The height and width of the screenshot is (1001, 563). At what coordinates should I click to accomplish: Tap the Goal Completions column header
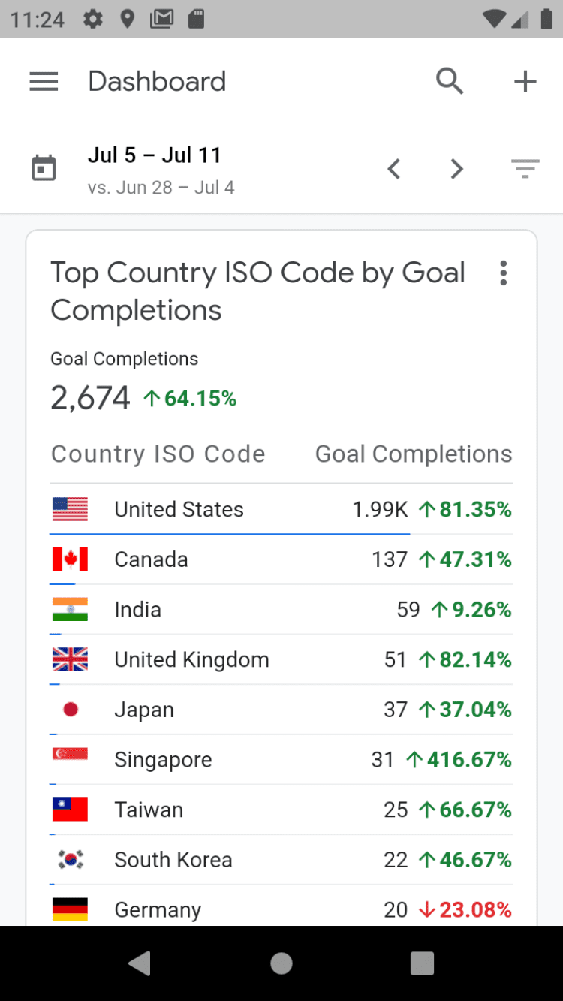pos(414,454)
